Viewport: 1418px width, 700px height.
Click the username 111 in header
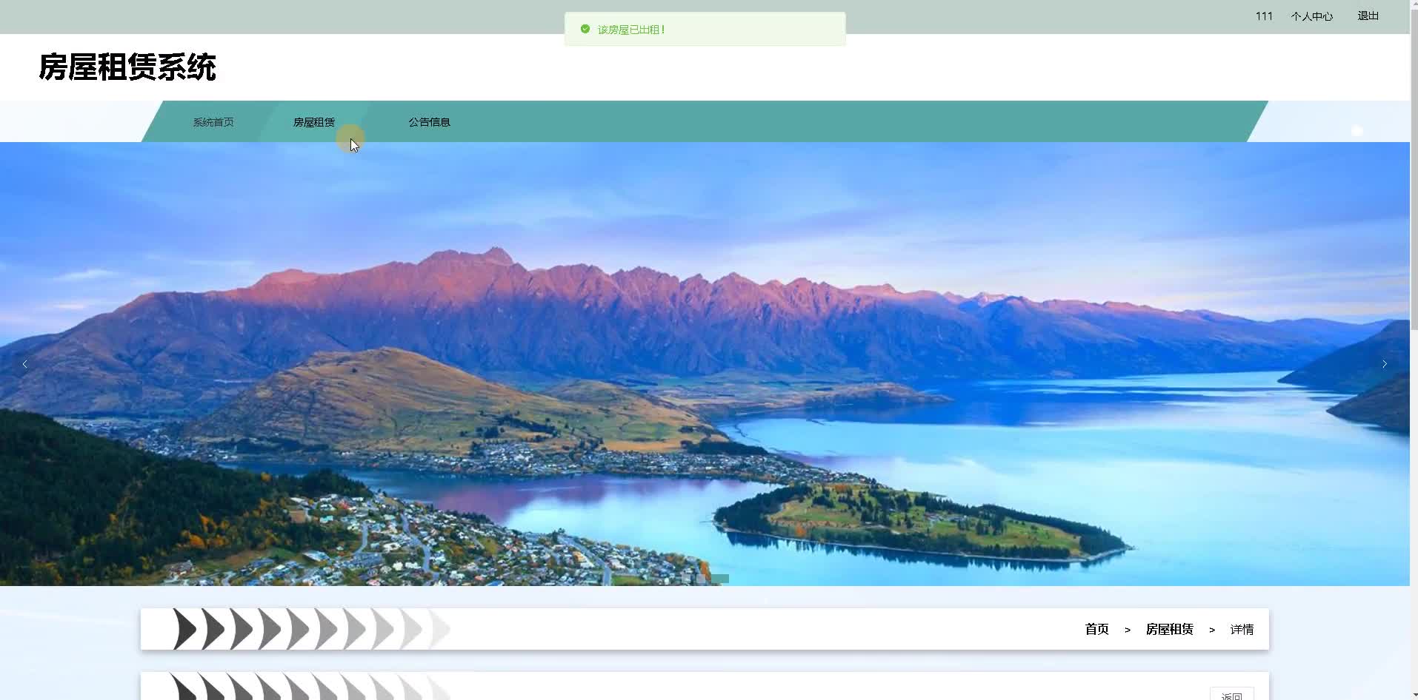tap(1264, 16)
